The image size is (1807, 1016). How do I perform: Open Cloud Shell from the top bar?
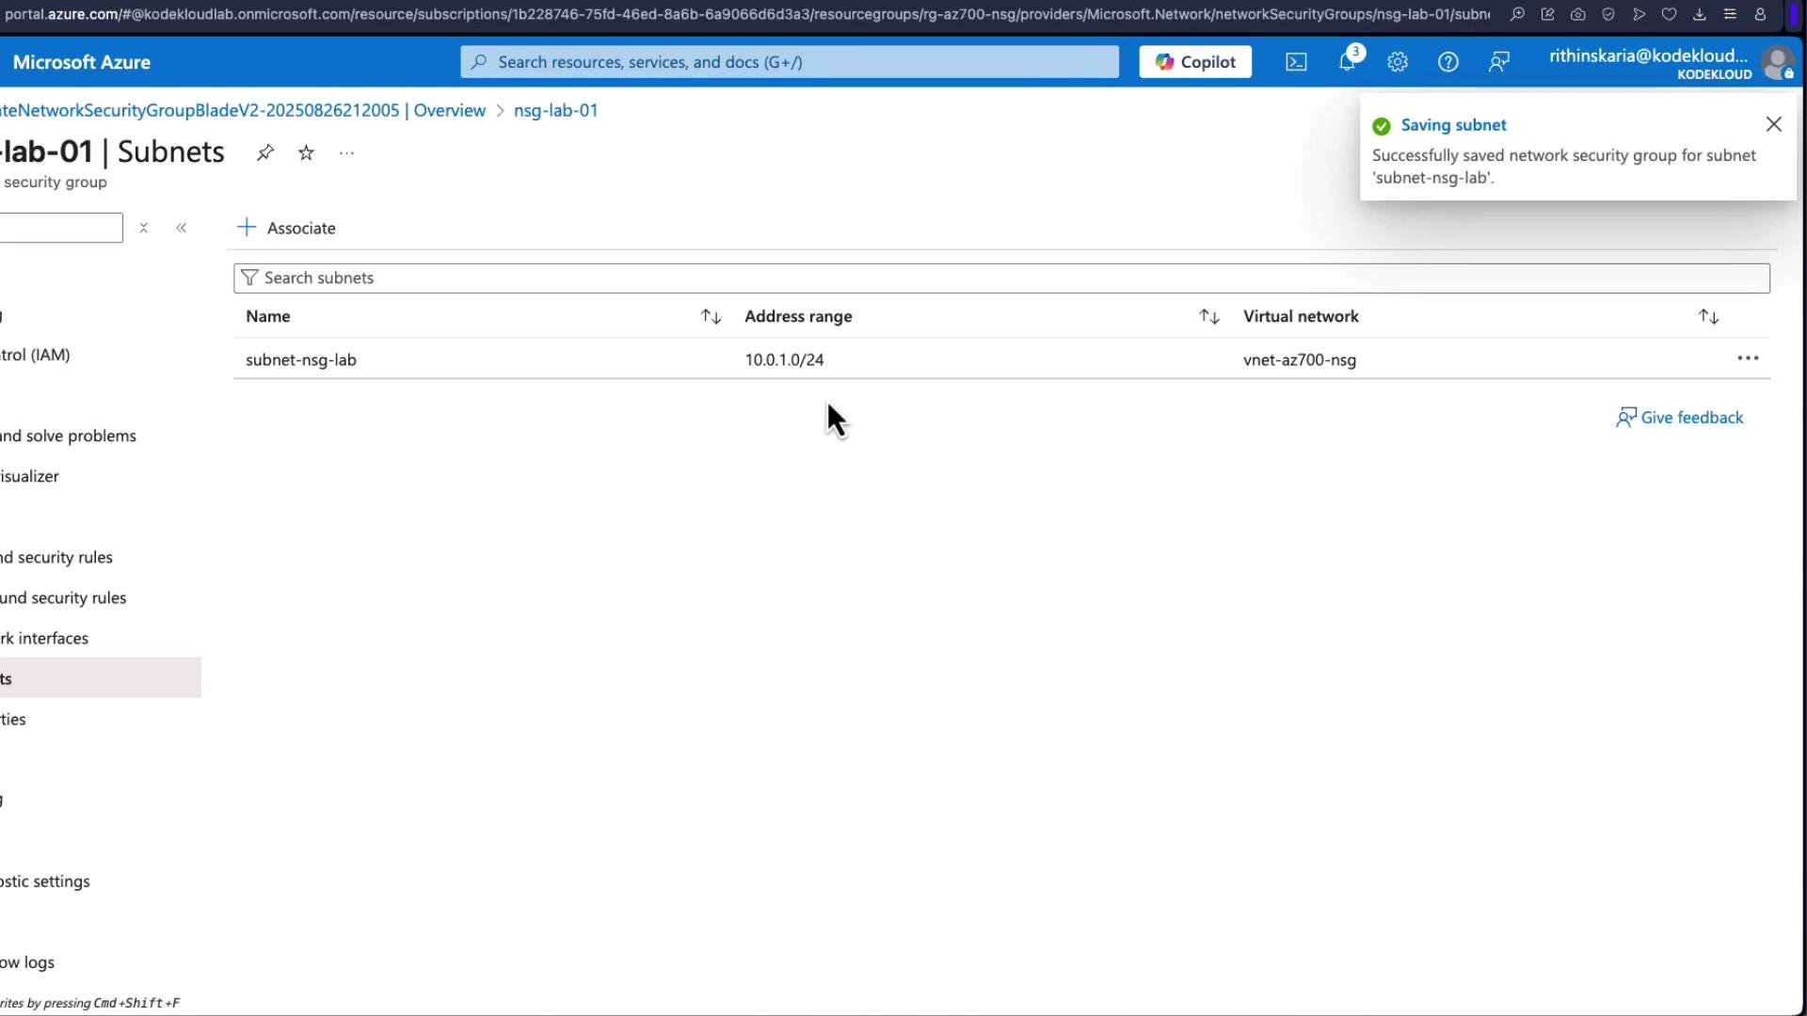click(1296, 62)
